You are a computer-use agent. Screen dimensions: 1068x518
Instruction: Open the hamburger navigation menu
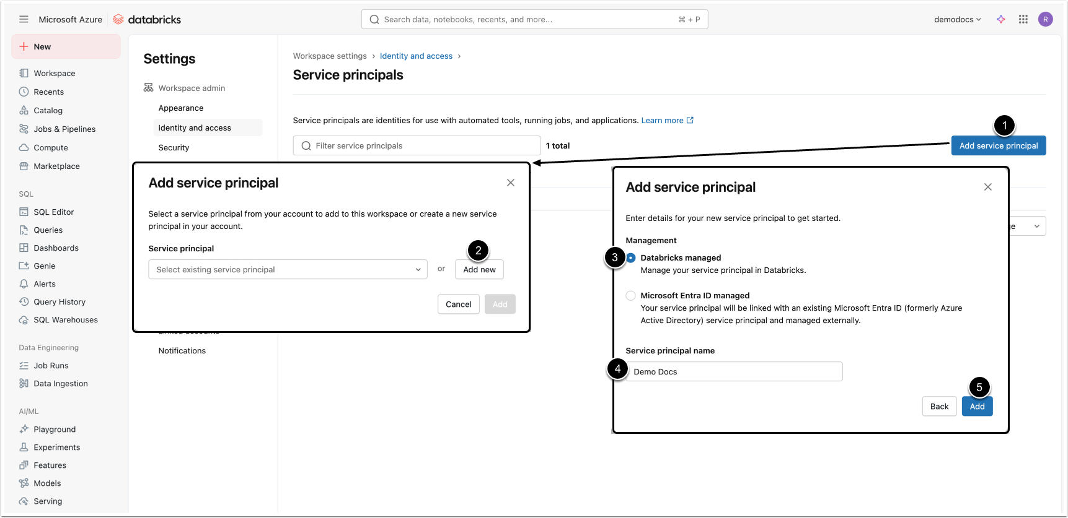24,19
